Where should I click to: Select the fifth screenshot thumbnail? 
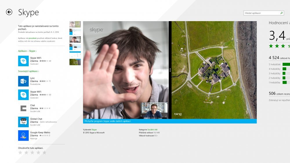click(75, 54)
